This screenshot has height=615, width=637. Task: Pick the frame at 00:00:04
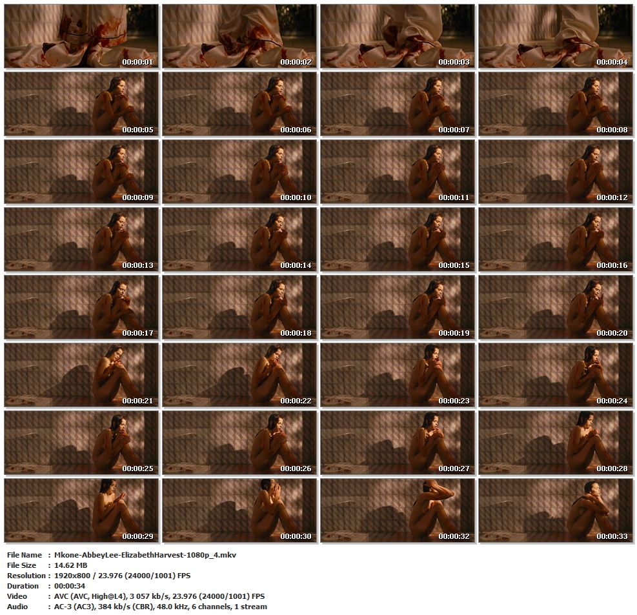556,36
